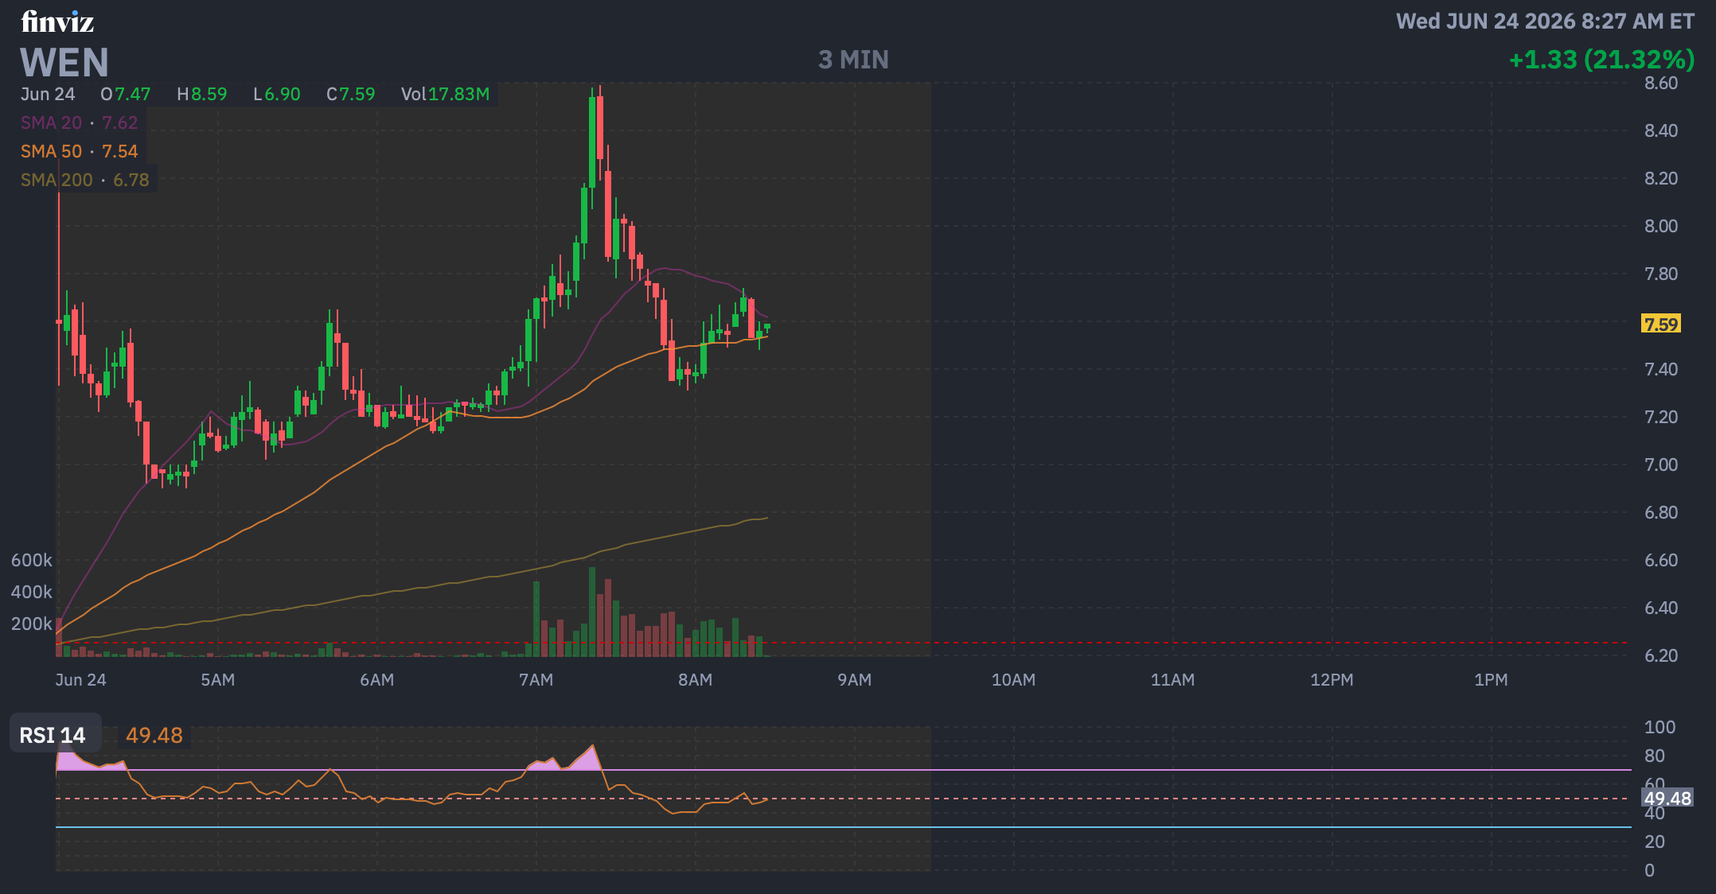
Task: Select the WEN ticker symbol
Action: click(64, 63)
